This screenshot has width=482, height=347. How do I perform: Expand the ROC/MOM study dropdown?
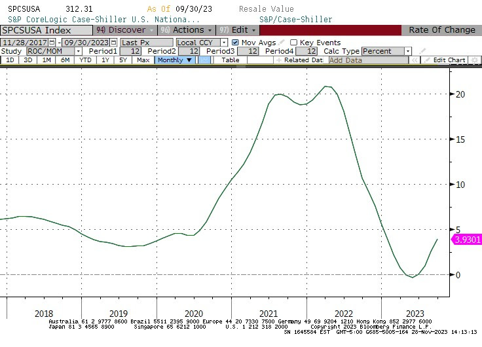79,51
